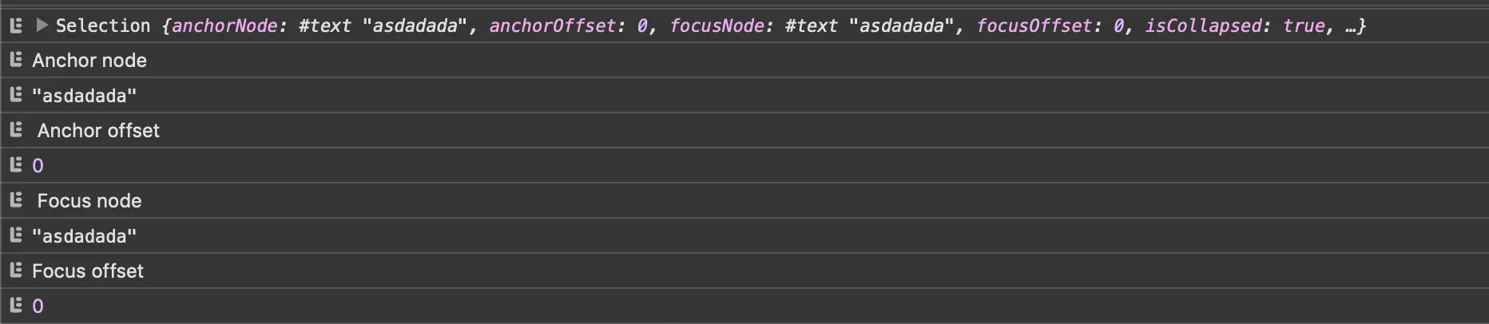The width and height of the screenshot is (1489, 324).
Task: Select the Focus node log message text
Action: (89, 201)
